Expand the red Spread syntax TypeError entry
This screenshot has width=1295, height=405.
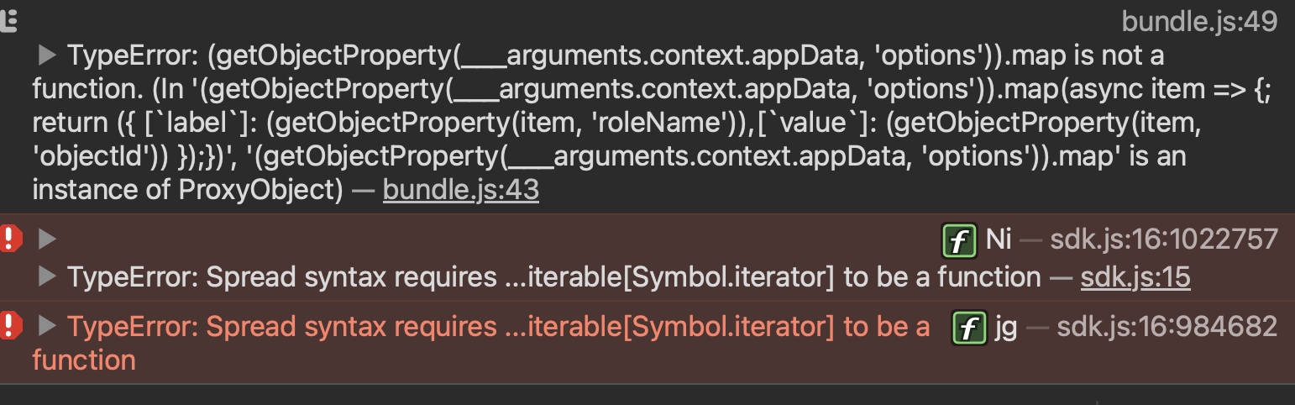click(x=48, y=326)
